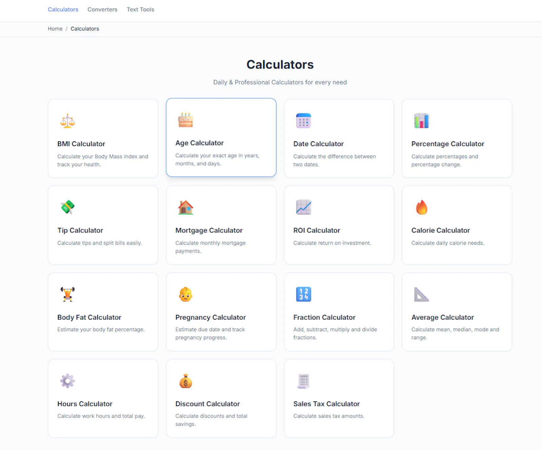
Task: Click 'Calculate the difference between two dates' text
Action: [x=335, y=160]
